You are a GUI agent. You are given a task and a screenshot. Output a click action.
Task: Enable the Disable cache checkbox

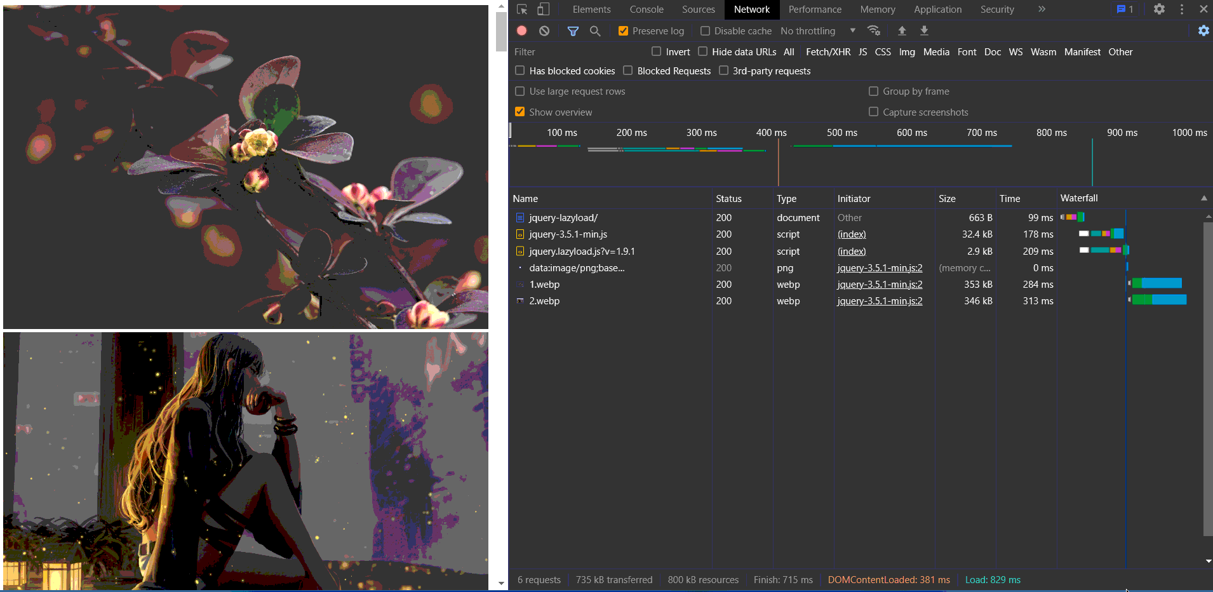(705, 30)
